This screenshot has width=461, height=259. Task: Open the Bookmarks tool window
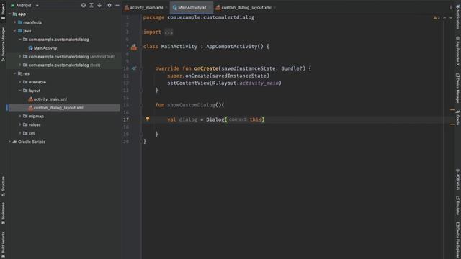3,213
